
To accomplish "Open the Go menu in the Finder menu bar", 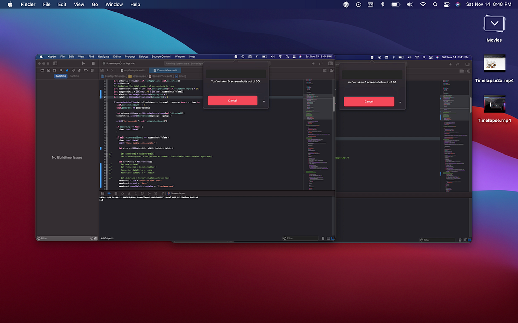I will tap(95, 4).
